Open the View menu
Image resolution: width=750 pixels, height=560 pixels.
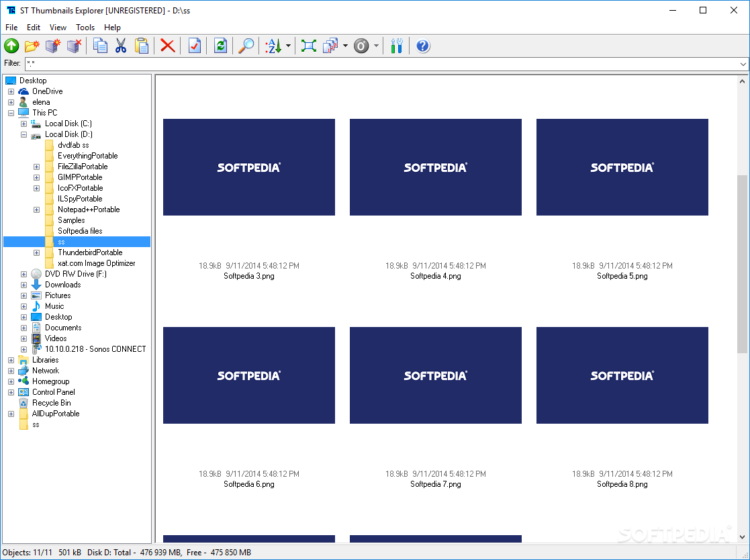point(58,28)
